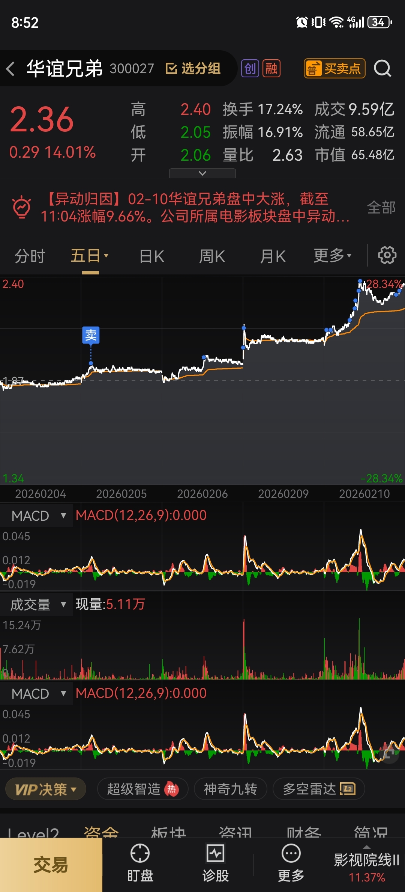
Task: Tap the anomaly alert bulb icon
Action: click(x=22, y=207)
